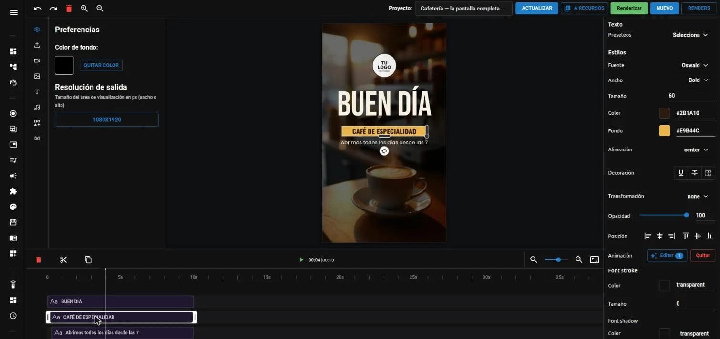This screenshot has width=720, height=339.
Task: Redo the last undone edit
Action: pos(53,9)
